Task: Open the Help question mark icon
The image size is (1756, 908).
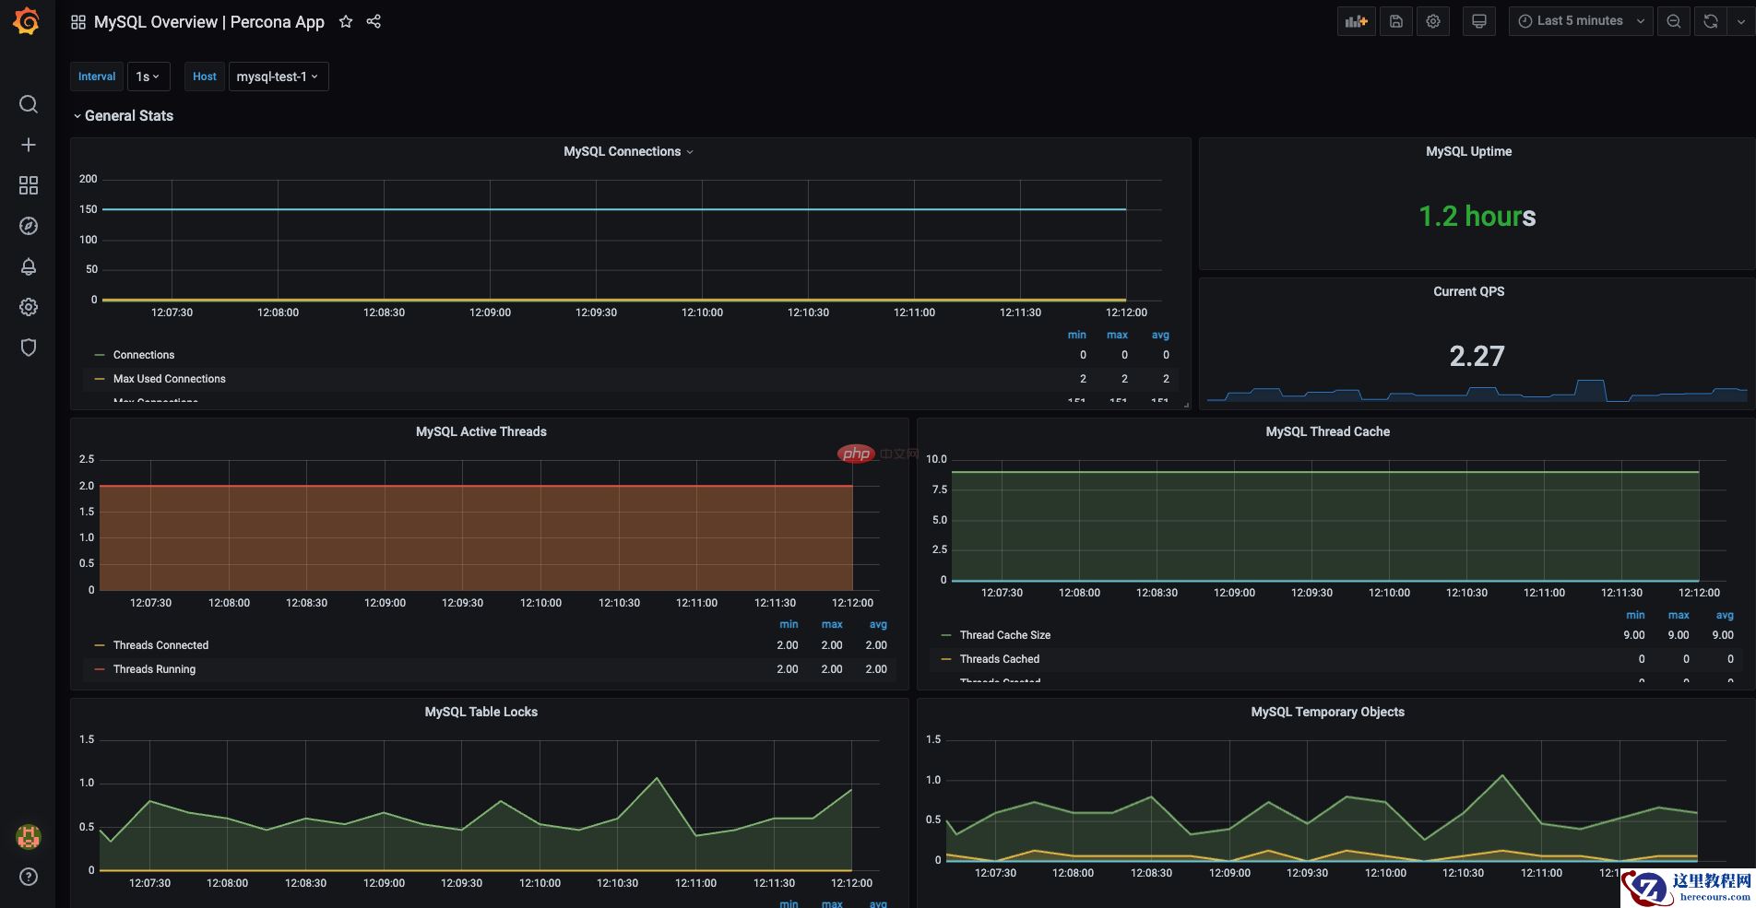Action: pos(29,877)
